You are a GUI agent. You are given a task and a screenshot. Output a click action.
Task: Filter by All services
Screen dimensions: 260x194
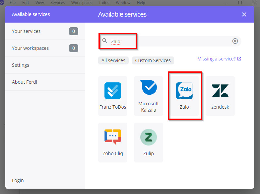[113, 60]
